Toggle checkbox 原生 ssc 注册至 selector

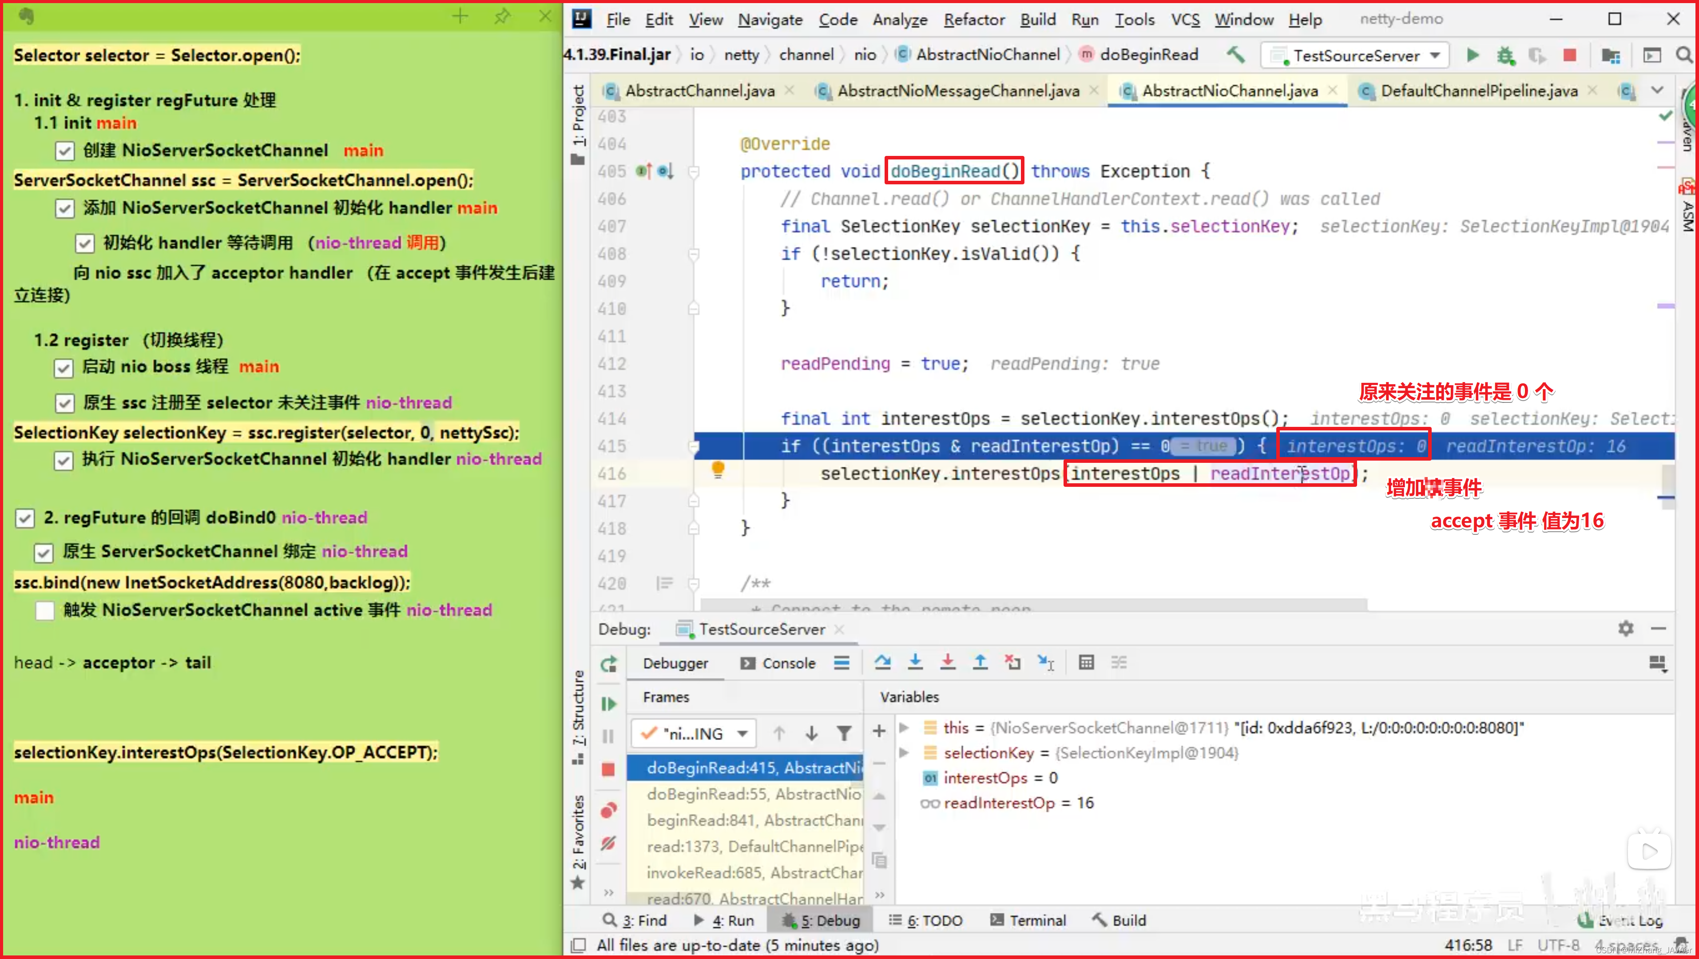click(x=65, y=403)
